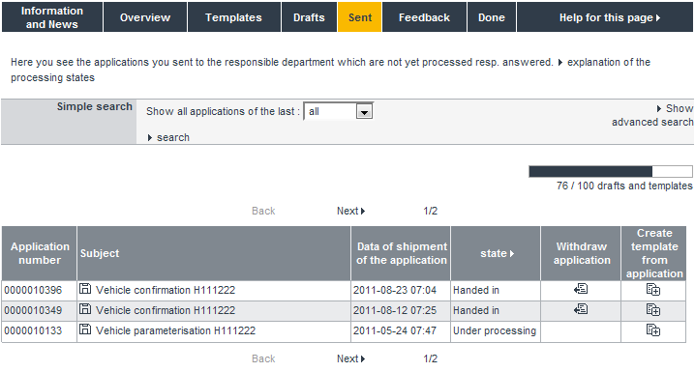Image resolution: width=695 pixels, height=372 pixels.
Task: Go to the Feedback tab
Action: tap(424, 17)
